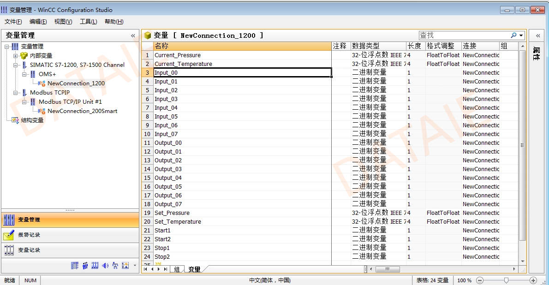Viewport: 549px width, 285px height.
Task: Click the horizontal scrollbar thumb
Action: 388,269
